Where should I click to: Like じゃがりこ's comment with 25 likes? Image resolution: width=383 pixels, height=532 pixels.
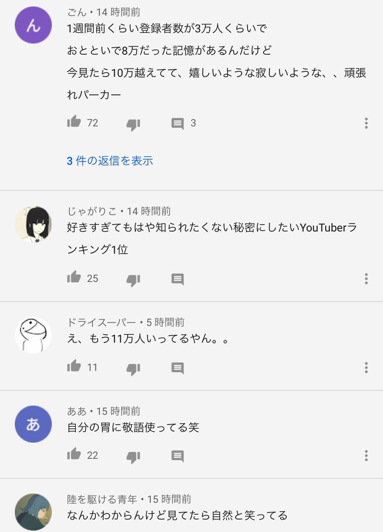coord(74,277)
